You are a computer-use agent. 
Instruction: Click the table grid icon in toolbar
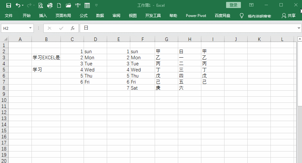click(x=87, y=5)
